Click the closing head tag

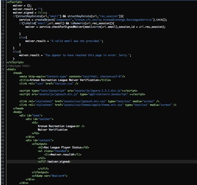18,108
